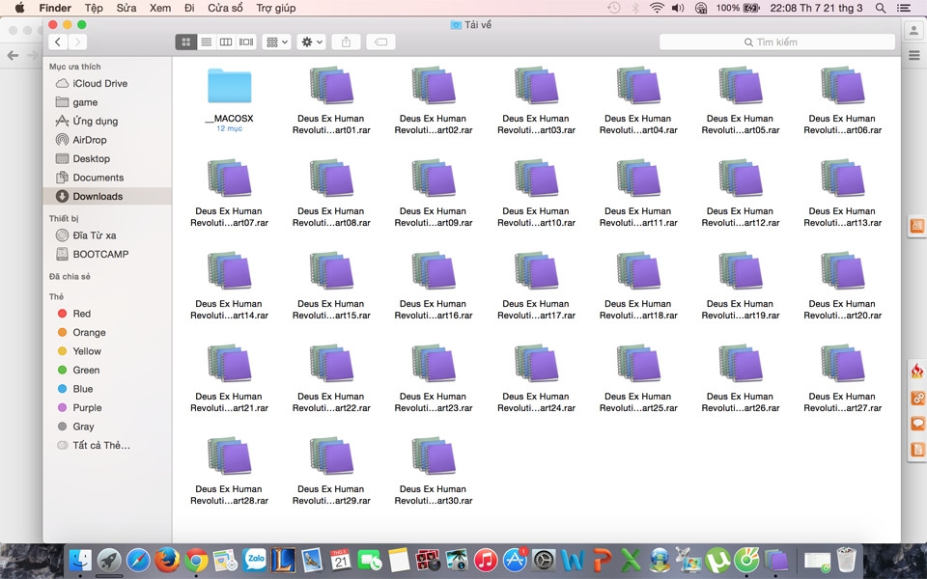Switch Finder to icon view
Image resolution: width=927 pixels, height=579 pixels.
(186, 41)
